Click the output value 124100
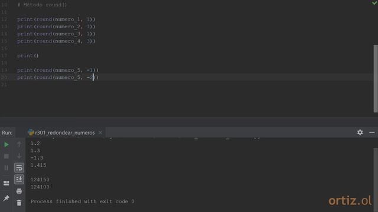378x212 pixels. 40,187
